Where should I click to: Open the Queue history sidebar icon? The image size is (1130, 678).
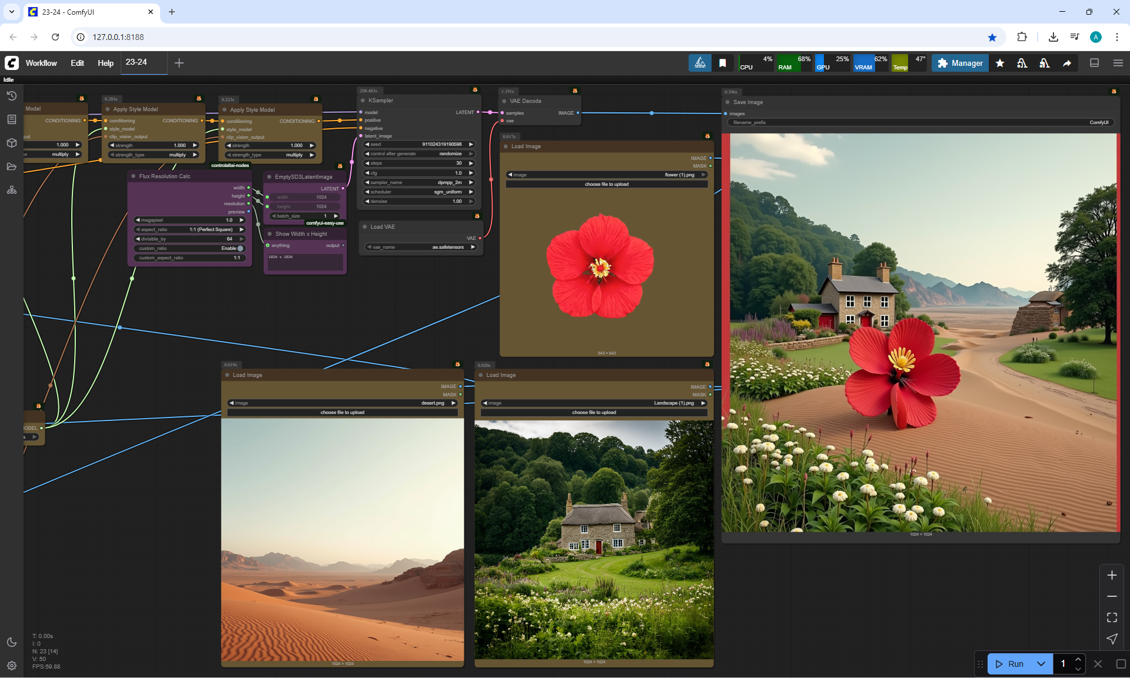12,96
